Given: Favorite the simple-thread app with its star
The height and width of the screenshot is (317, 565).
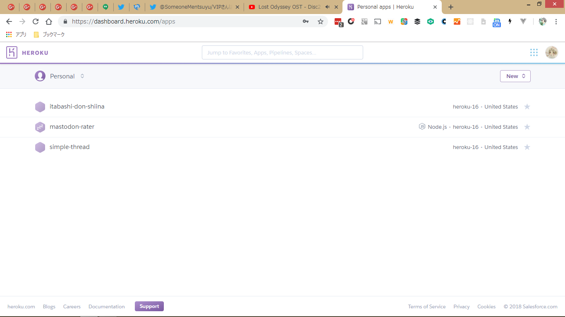Looking at the screenshot, I should click(x=527, y=147).
